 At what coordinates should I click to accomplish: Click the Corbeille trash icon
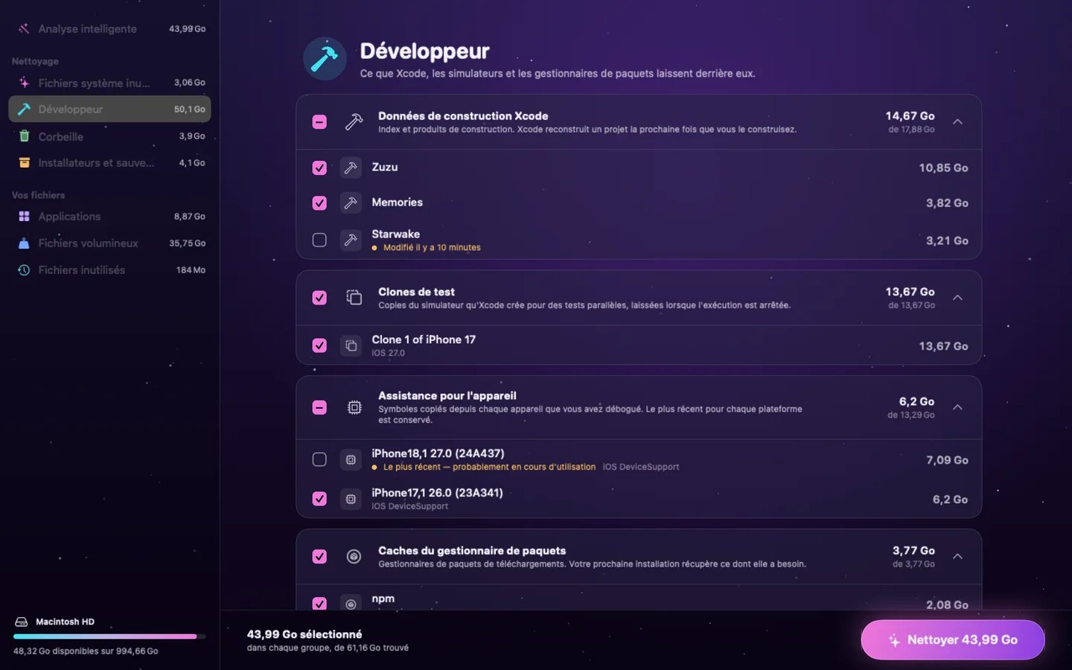(x=24, y=136)
